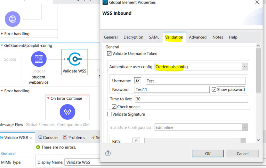The image size is (266, 168).
Task: Select MIME Type in properties side list
Action: (11, 162)
